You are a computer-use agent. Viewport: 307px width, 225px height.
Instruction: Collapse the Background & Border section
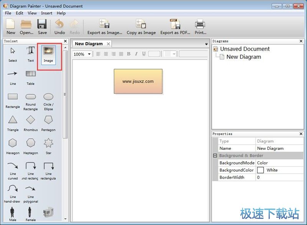pyautogui.click(x=215, y=156)
